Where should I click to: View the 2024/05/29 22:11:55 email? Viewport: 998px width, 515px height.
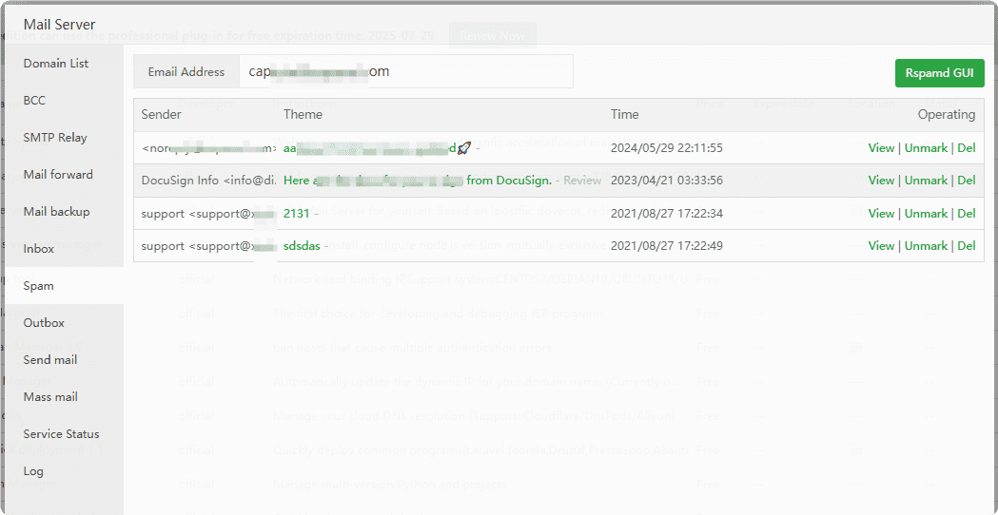(x=881, y=147)
